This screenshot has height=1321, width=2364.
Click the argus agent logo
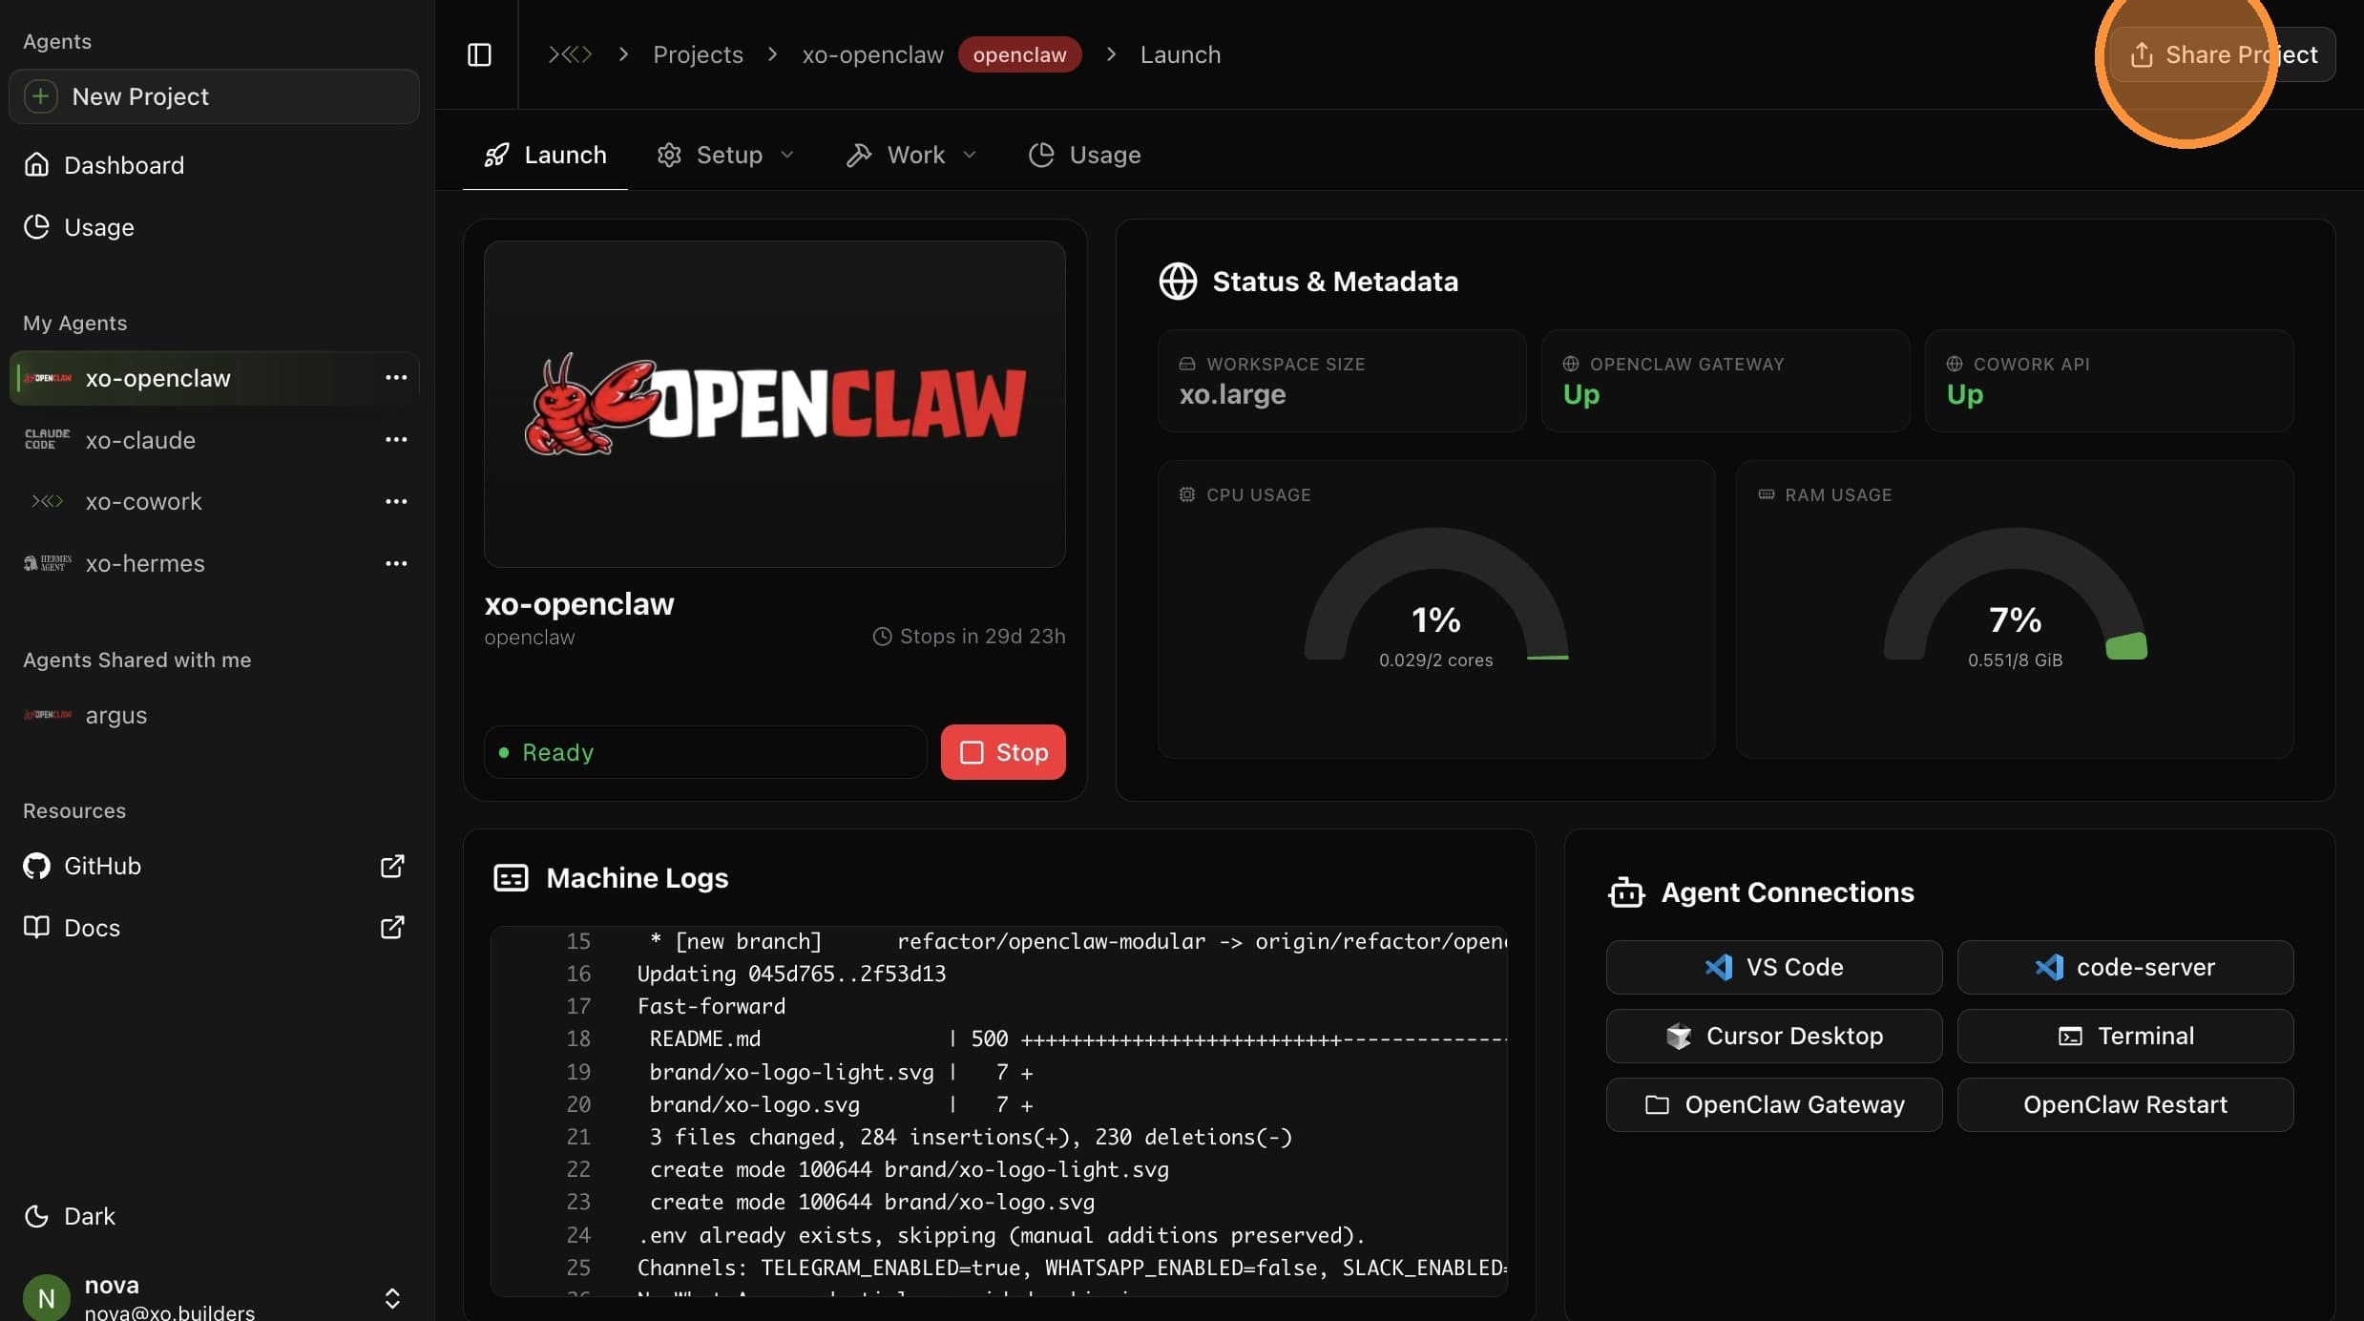pyautogui.click(x=48, y=715)
